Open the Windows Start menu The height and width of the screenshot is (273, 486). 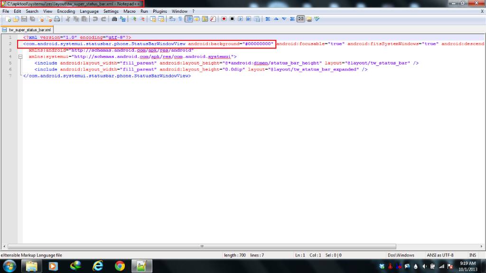point(9,266)
